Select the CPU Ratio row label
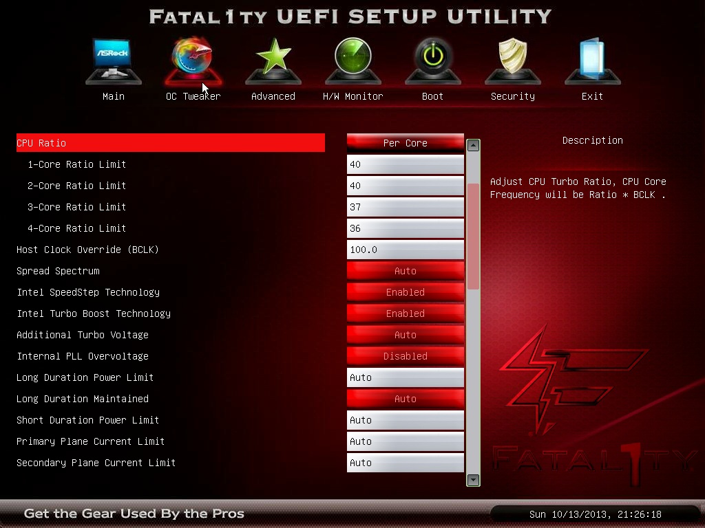Image resolution: width=705 pixels, height=528 pixels. coord(41,143)
